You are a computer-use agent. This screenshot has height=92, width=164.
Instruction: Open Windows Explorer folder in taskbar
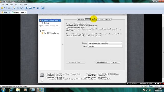click(18, 90)
